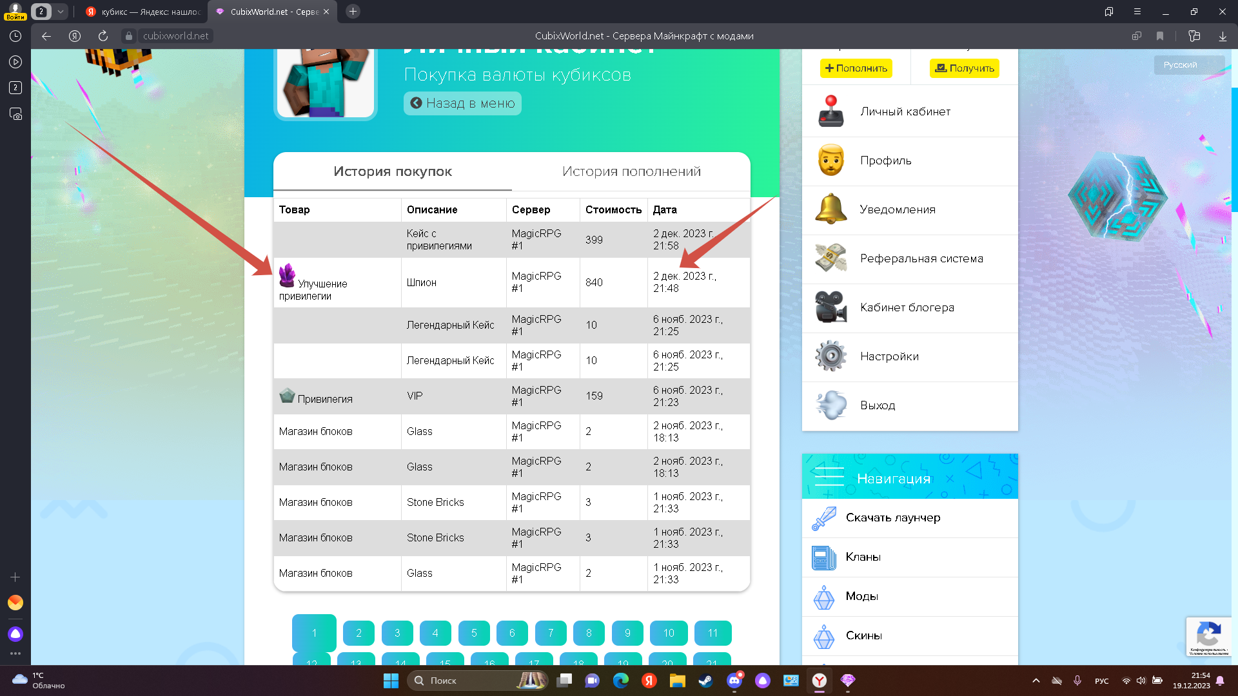Open browser history clock icon in sidebar
This screenshot has height=696, width=1238.
pyautogui.click(x=15, y=36)
